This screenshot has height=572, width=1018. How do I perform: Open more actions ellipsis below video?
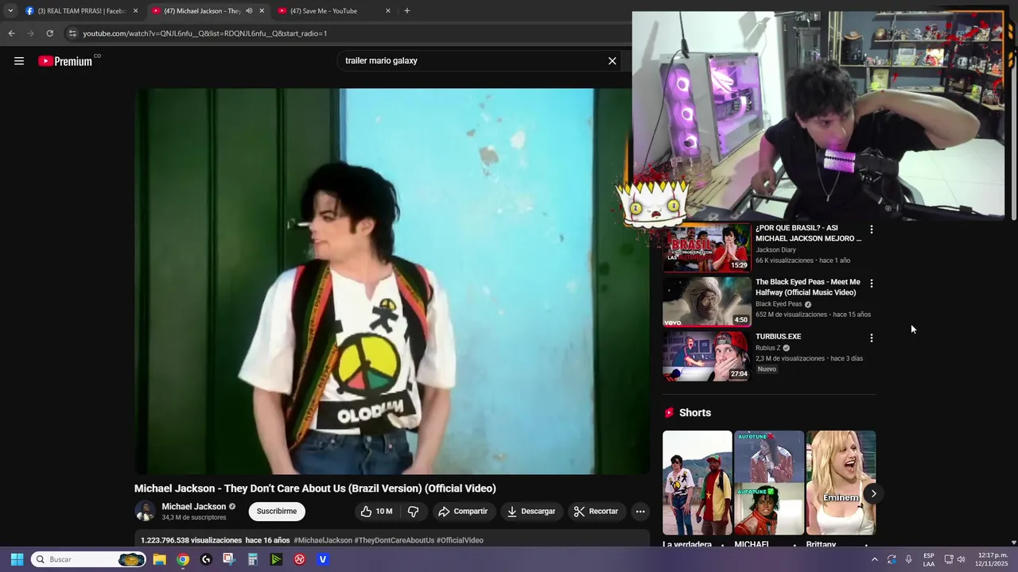(640, 512)
